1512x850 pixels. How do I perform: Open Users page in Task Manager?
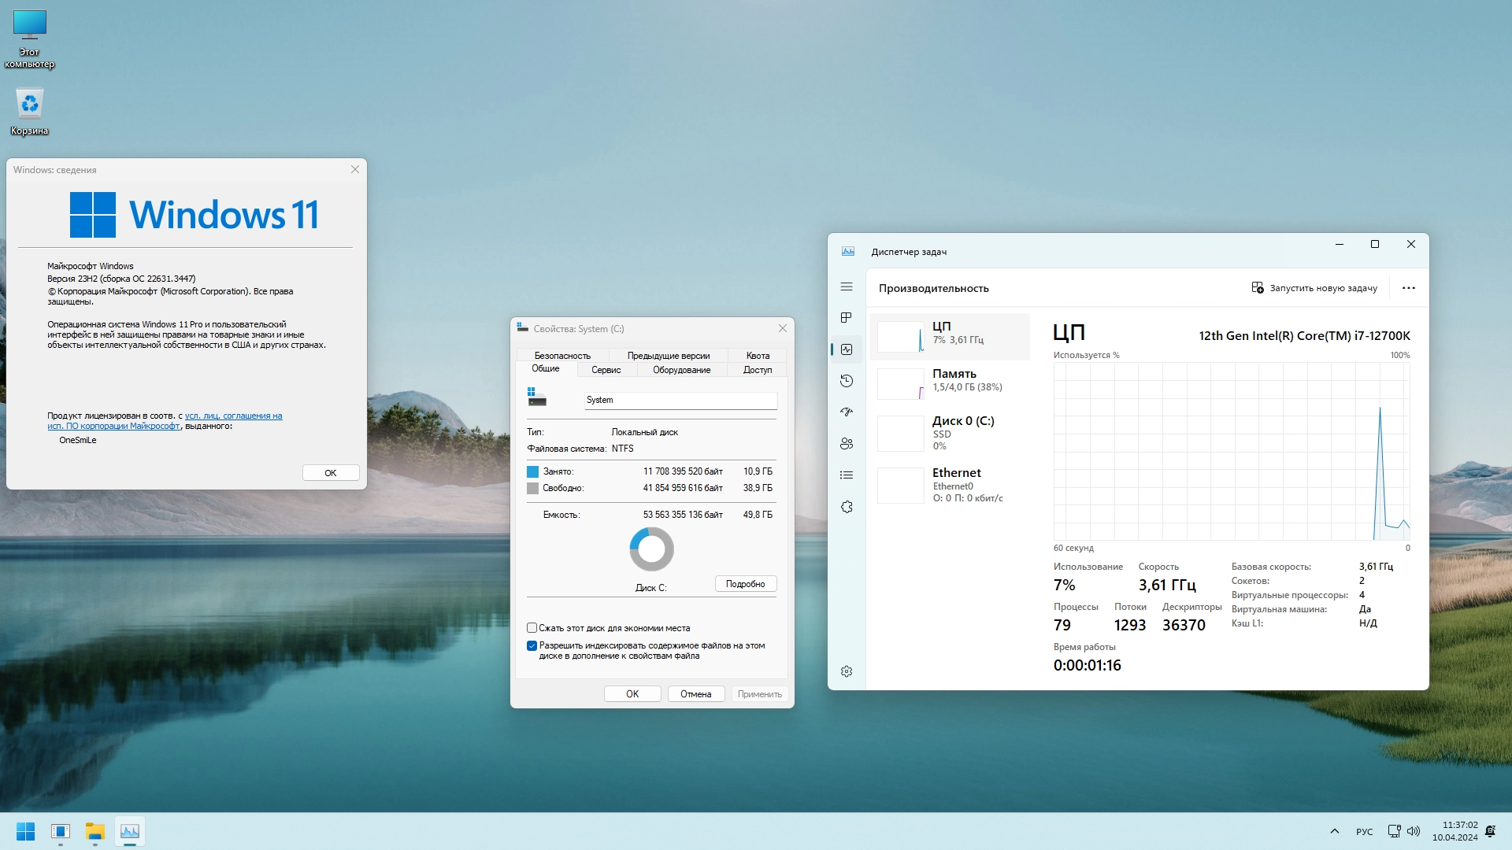click(x=847, y=444)
